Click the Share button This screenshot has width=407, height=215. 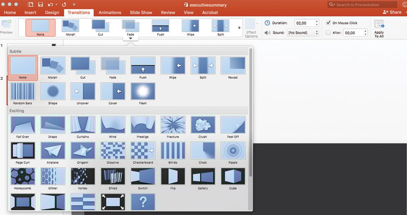(x=392, y=12)
